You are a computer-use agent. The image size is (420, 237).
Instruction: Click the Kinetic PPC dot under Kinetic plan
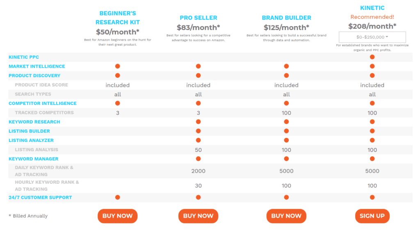tap(372, 57)
